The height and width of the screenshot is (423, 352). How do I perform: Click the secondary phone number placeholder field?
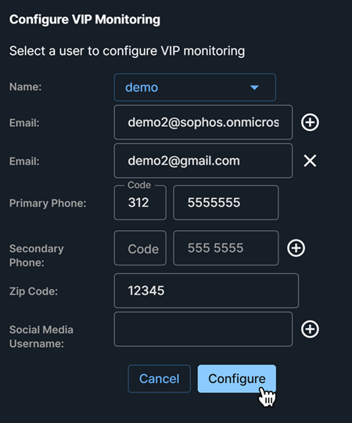pos(226,248)
